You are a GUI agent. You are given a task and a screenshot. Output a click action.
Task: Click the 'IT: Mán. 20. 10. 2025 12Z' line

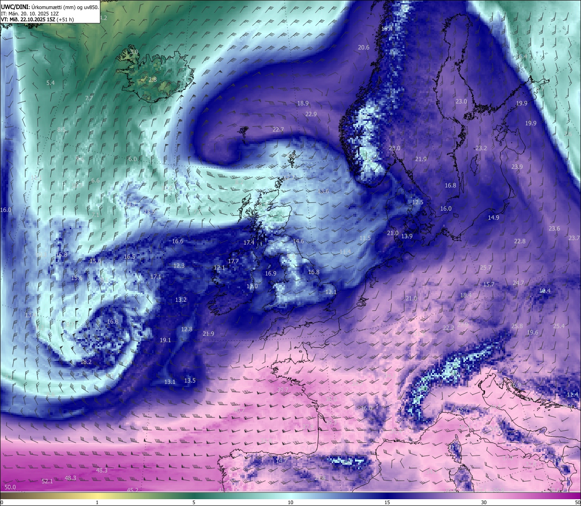tap(30, 13)
